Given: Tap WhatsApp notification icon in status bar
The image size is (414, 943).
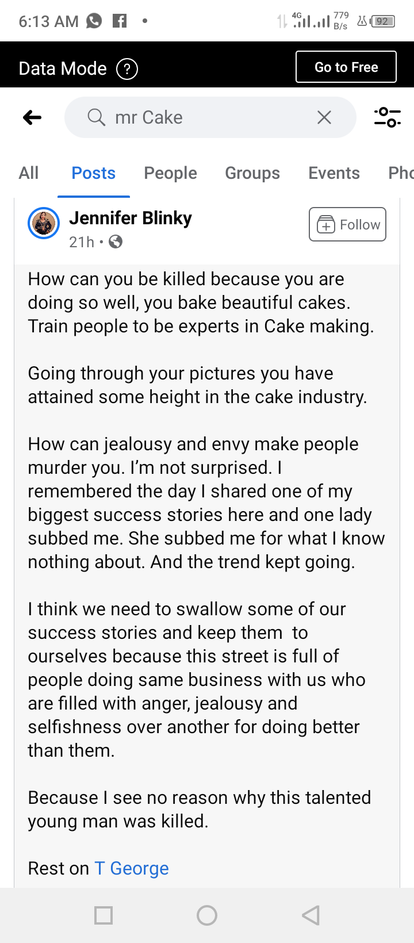Looking at the screenshot, I should pos(94,21).
